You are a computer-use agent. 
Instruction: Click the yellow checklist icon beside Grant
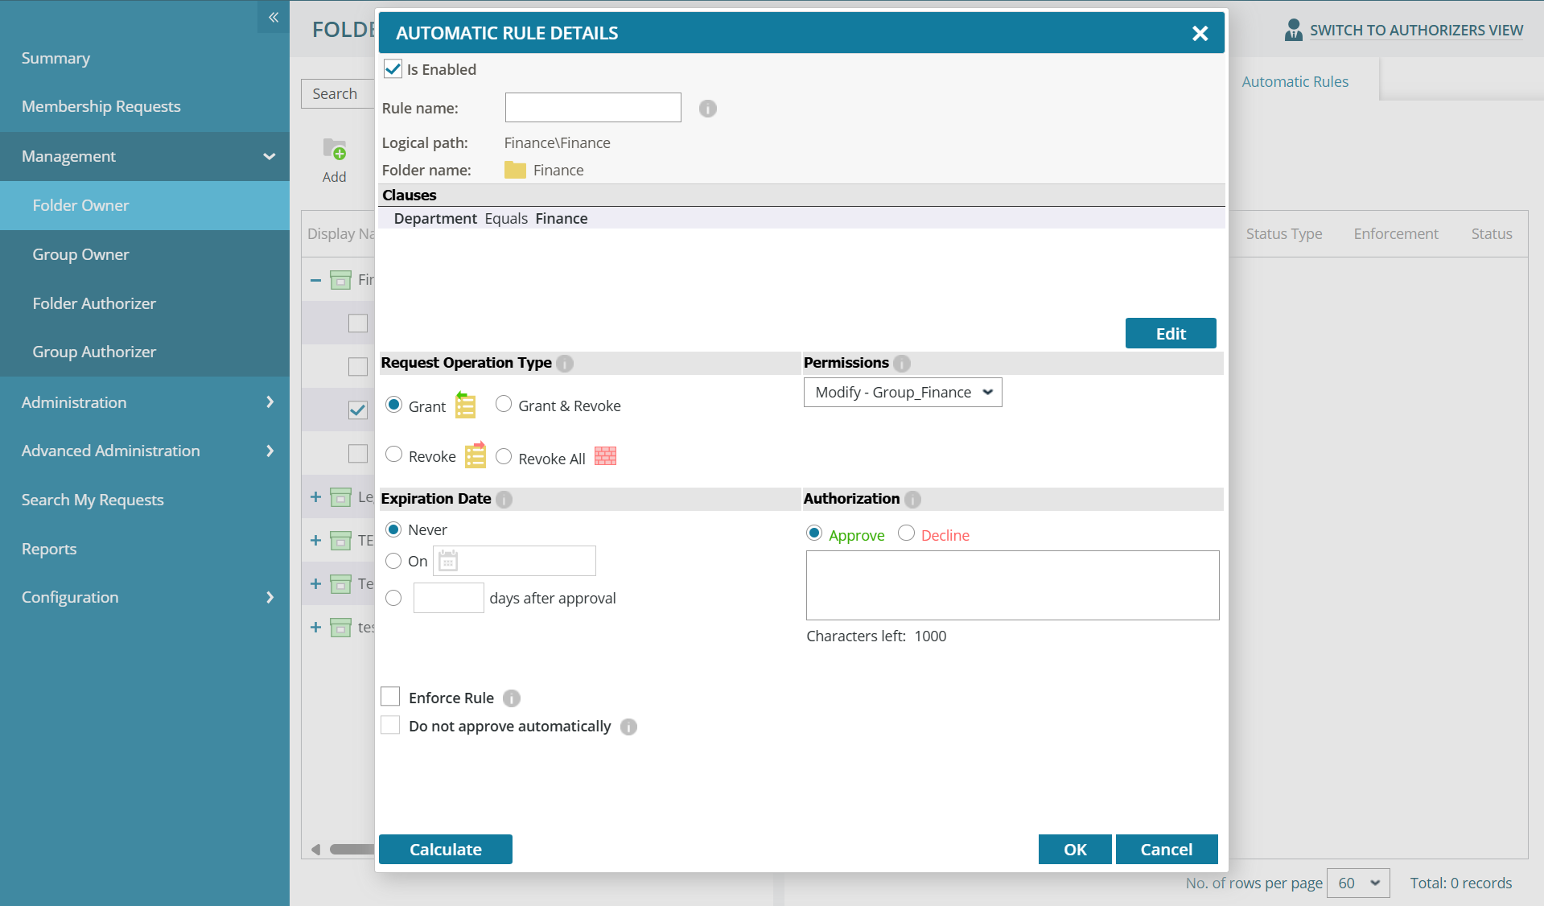coord(464,405)
